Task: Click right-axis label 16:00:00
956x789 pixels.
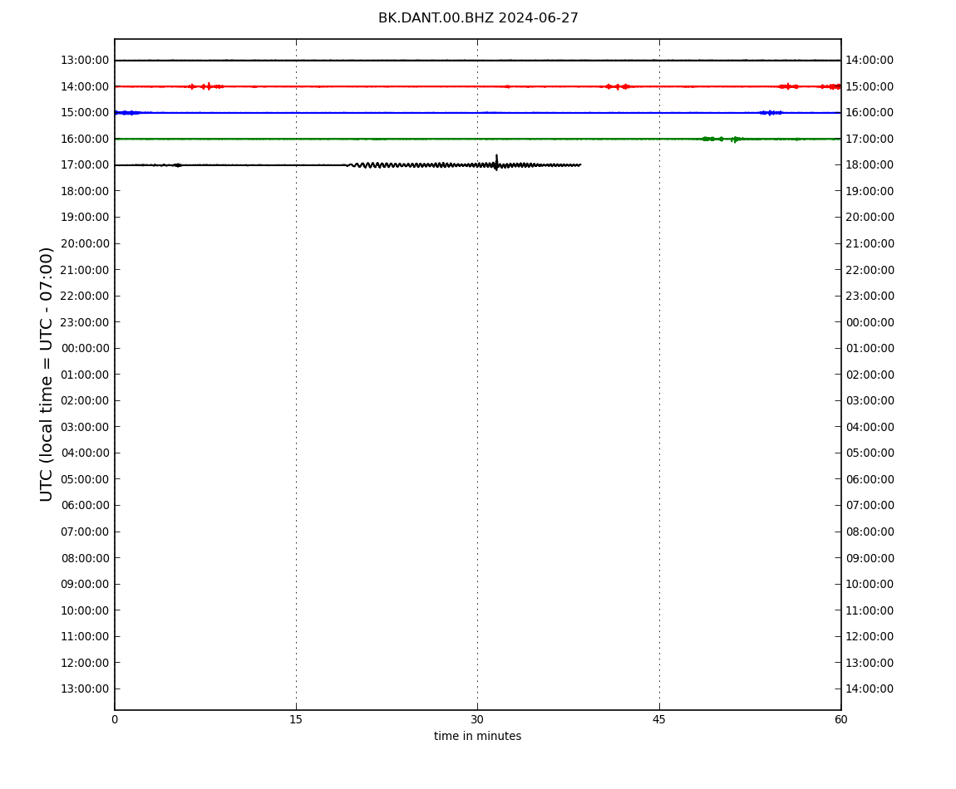Action: [x=870, y=113]
